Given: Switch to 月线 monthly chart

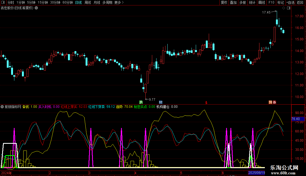Looking at the screenshot, I should coord(97,2).
